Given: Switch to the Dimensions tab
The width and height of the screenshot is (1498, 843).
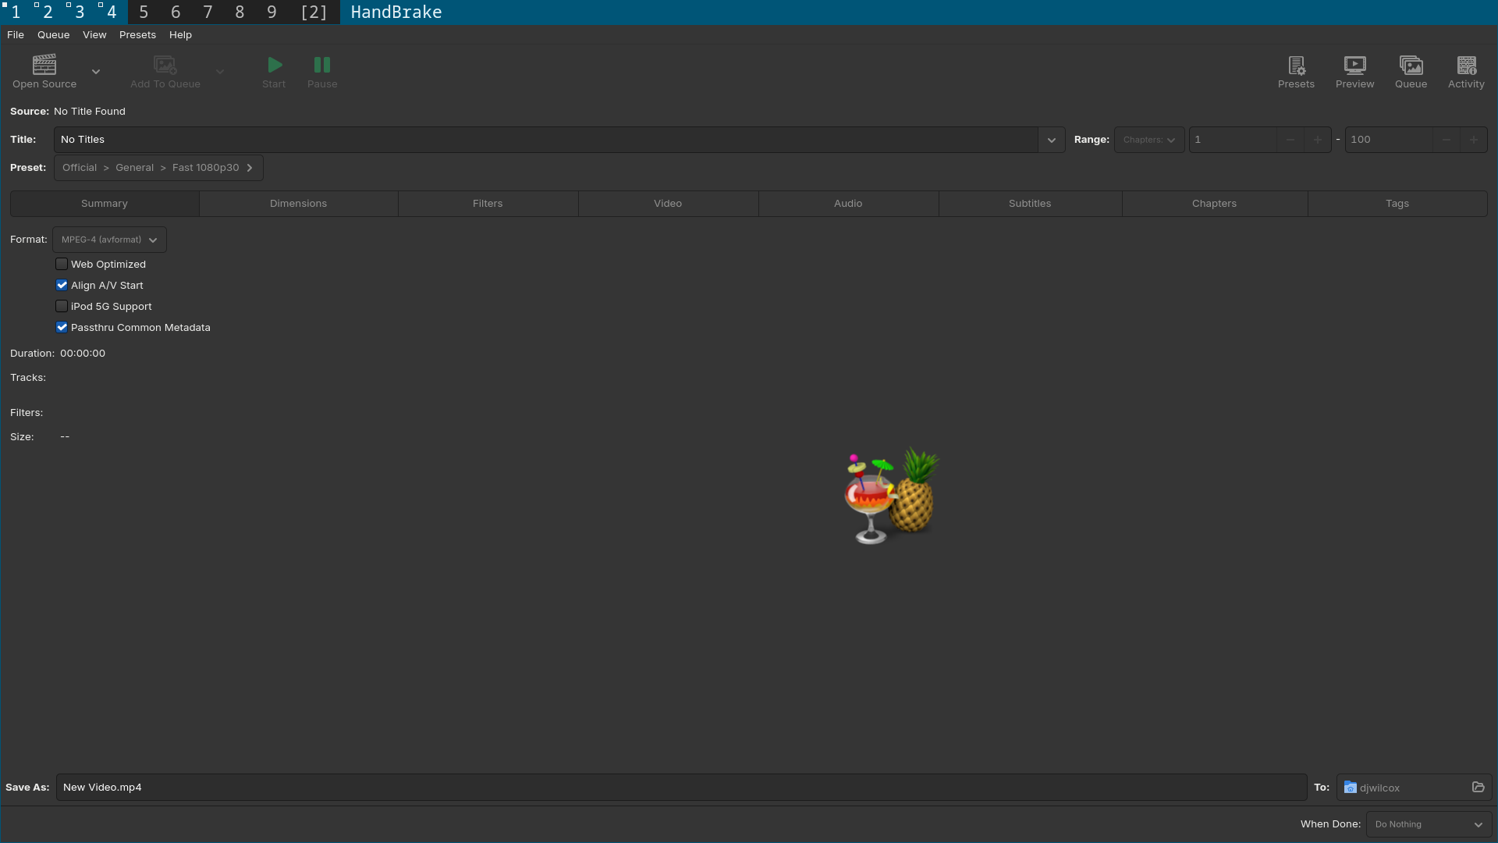Looking at the screenshot, I should point(299,204).
